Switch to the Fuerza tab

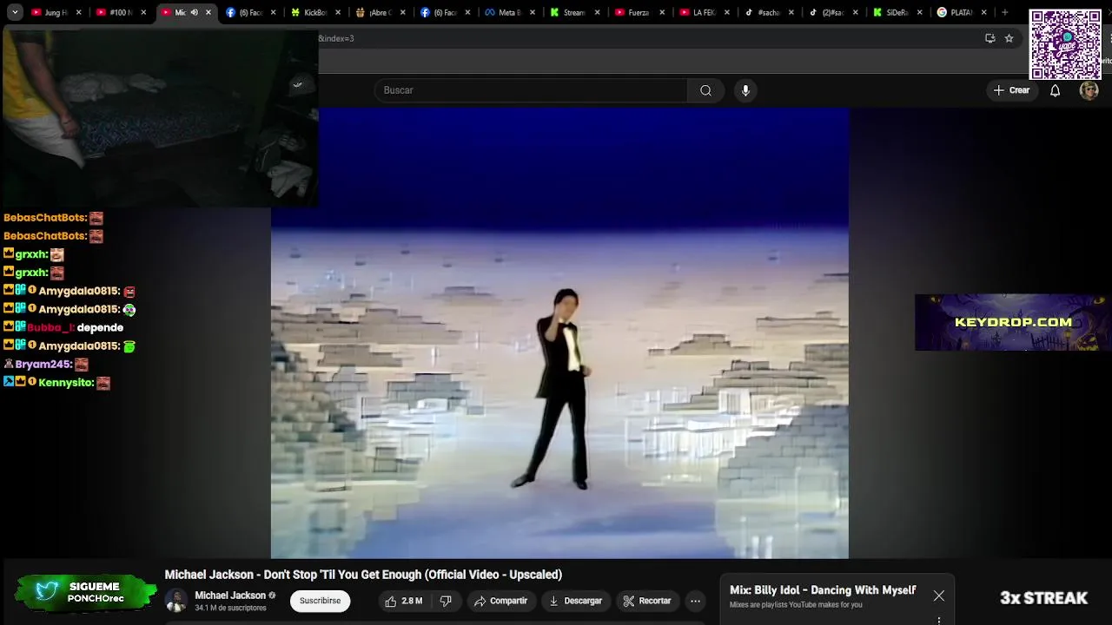[639, 13]
